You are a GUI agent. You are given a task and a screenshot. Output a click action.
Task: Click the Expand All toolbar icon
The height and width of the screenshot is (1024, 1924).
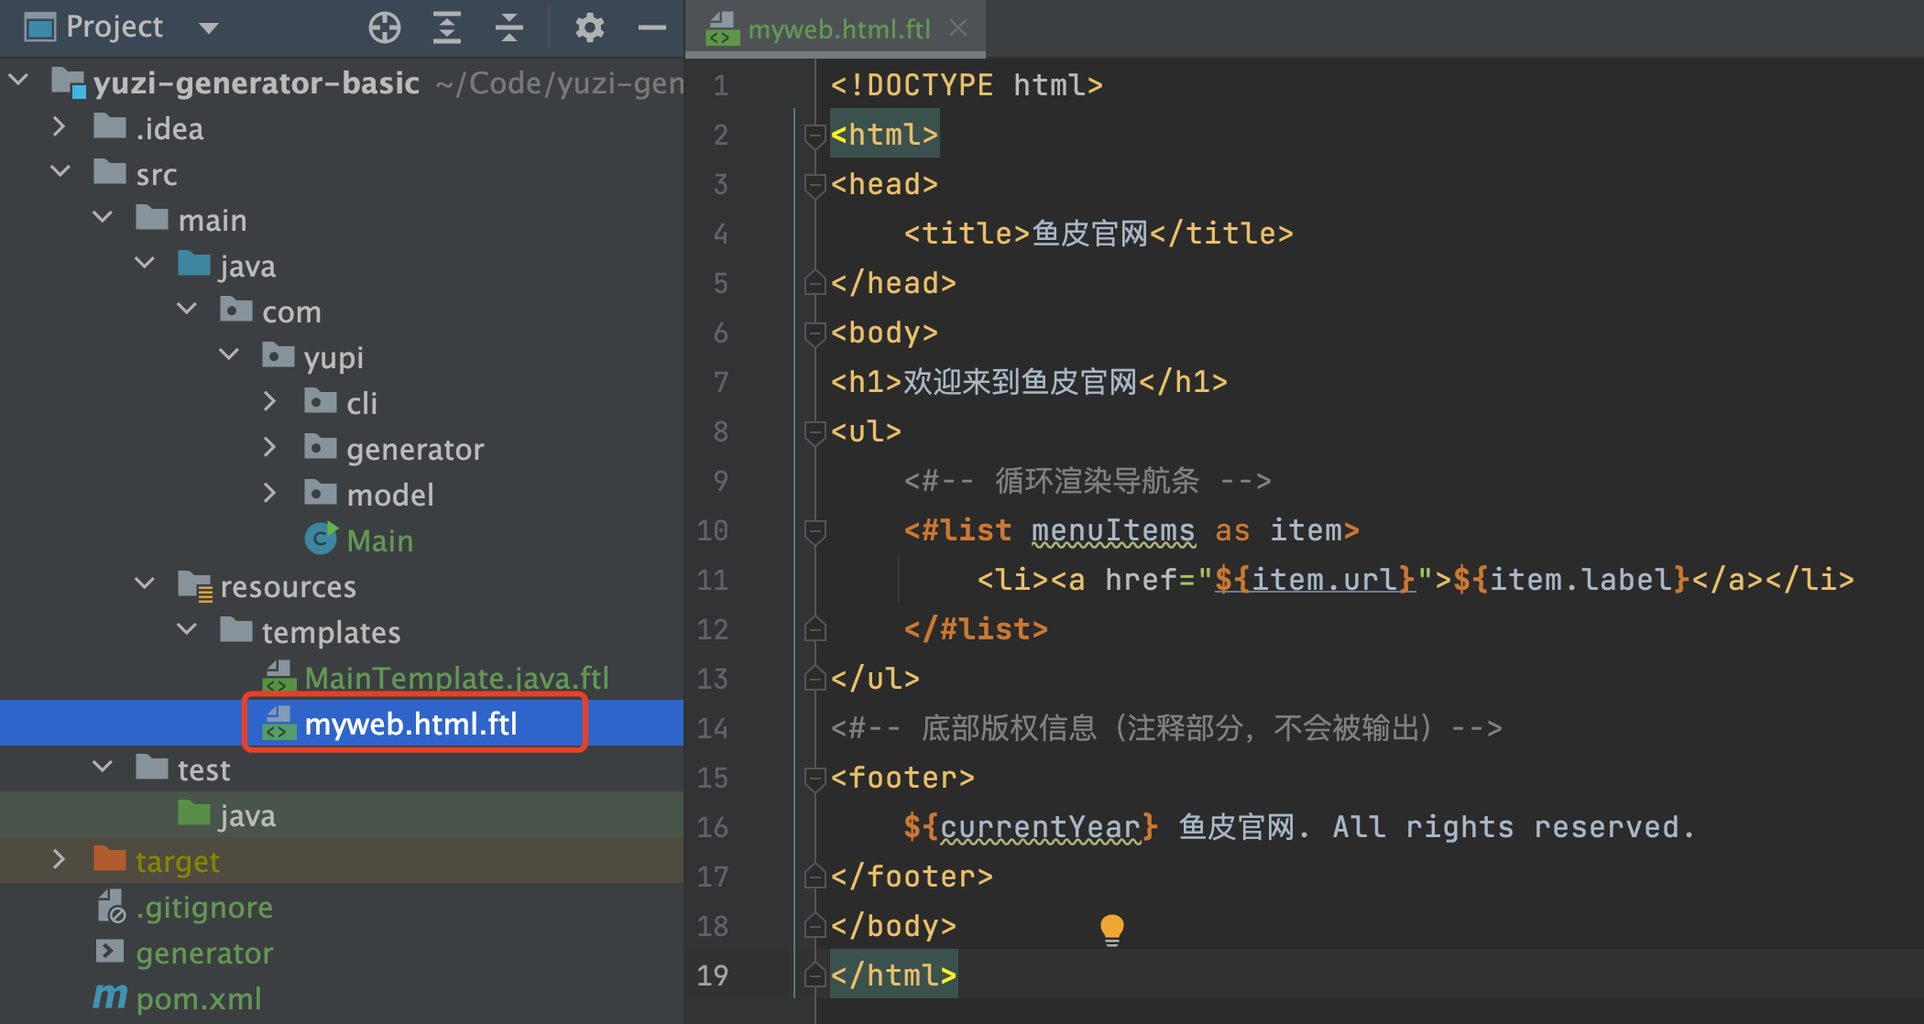[x=446, y=27]
